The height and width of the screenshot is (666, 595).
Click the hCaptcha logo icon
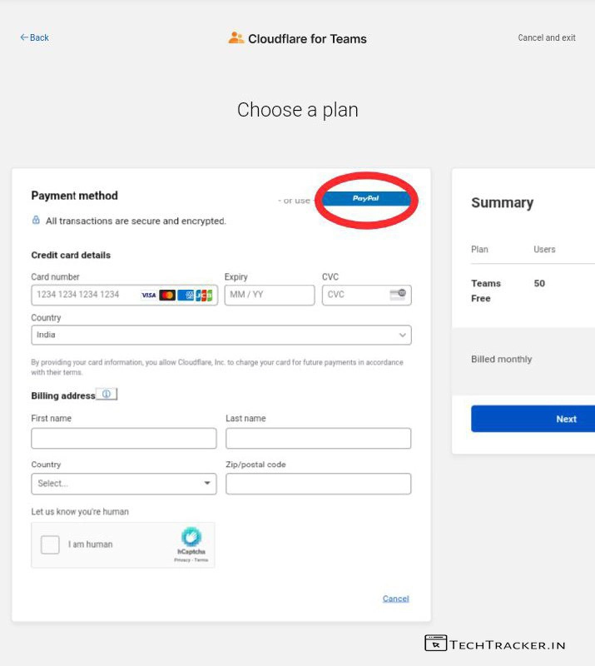pyautogui.click(x=191, y=537)
